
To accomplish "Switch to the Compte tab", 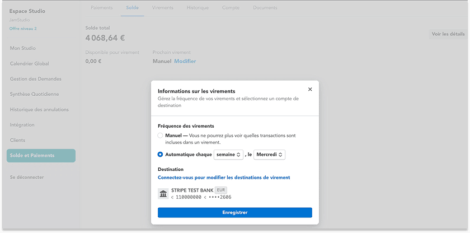I will (x=231, y=8).
